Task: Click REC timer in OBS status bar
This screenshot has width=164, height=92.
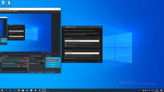Action: click(40, 72)
